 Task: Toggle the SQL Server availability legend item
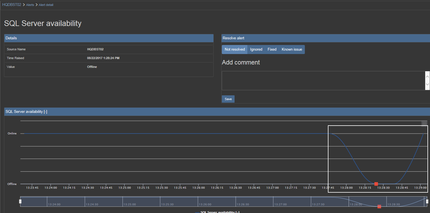218,212
